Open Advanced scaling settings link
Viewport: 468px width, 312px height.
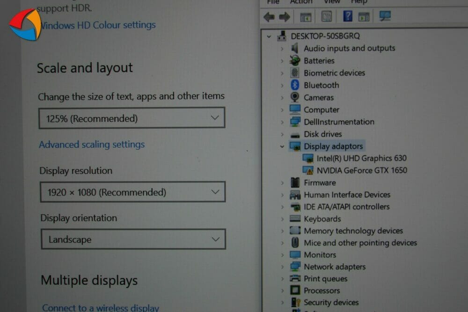coord(92,145)
